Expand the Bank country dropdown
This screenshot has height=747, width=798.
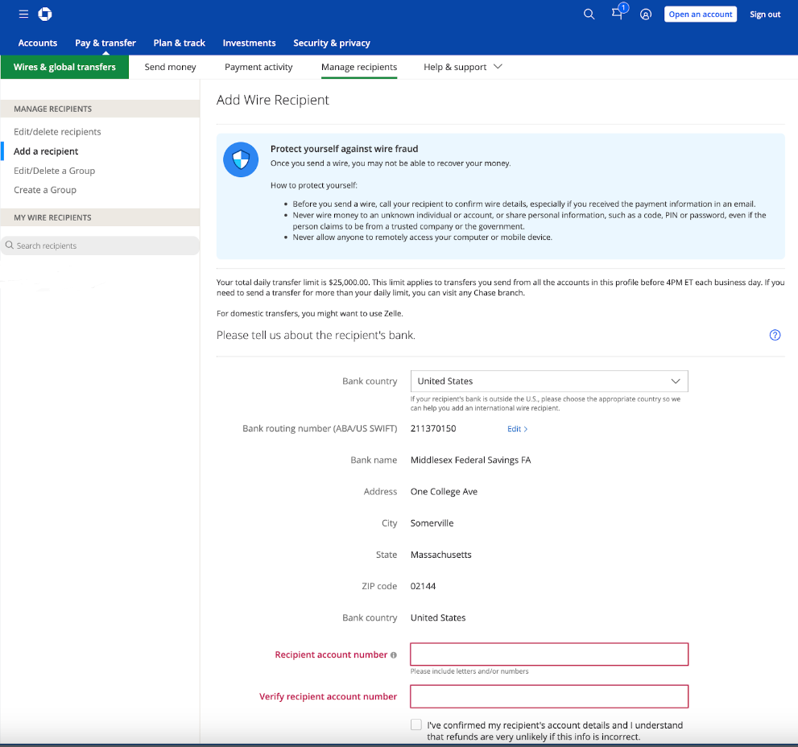click(549, 381)
